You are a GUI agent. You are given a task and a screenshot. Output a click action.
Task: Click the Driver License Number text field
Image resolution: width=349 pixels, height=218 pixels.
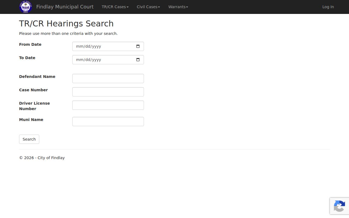(x=108, y=105)
